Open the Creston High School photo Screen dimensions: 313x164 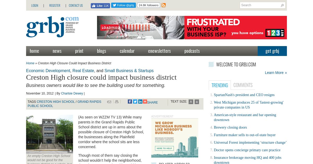(50, 134)
